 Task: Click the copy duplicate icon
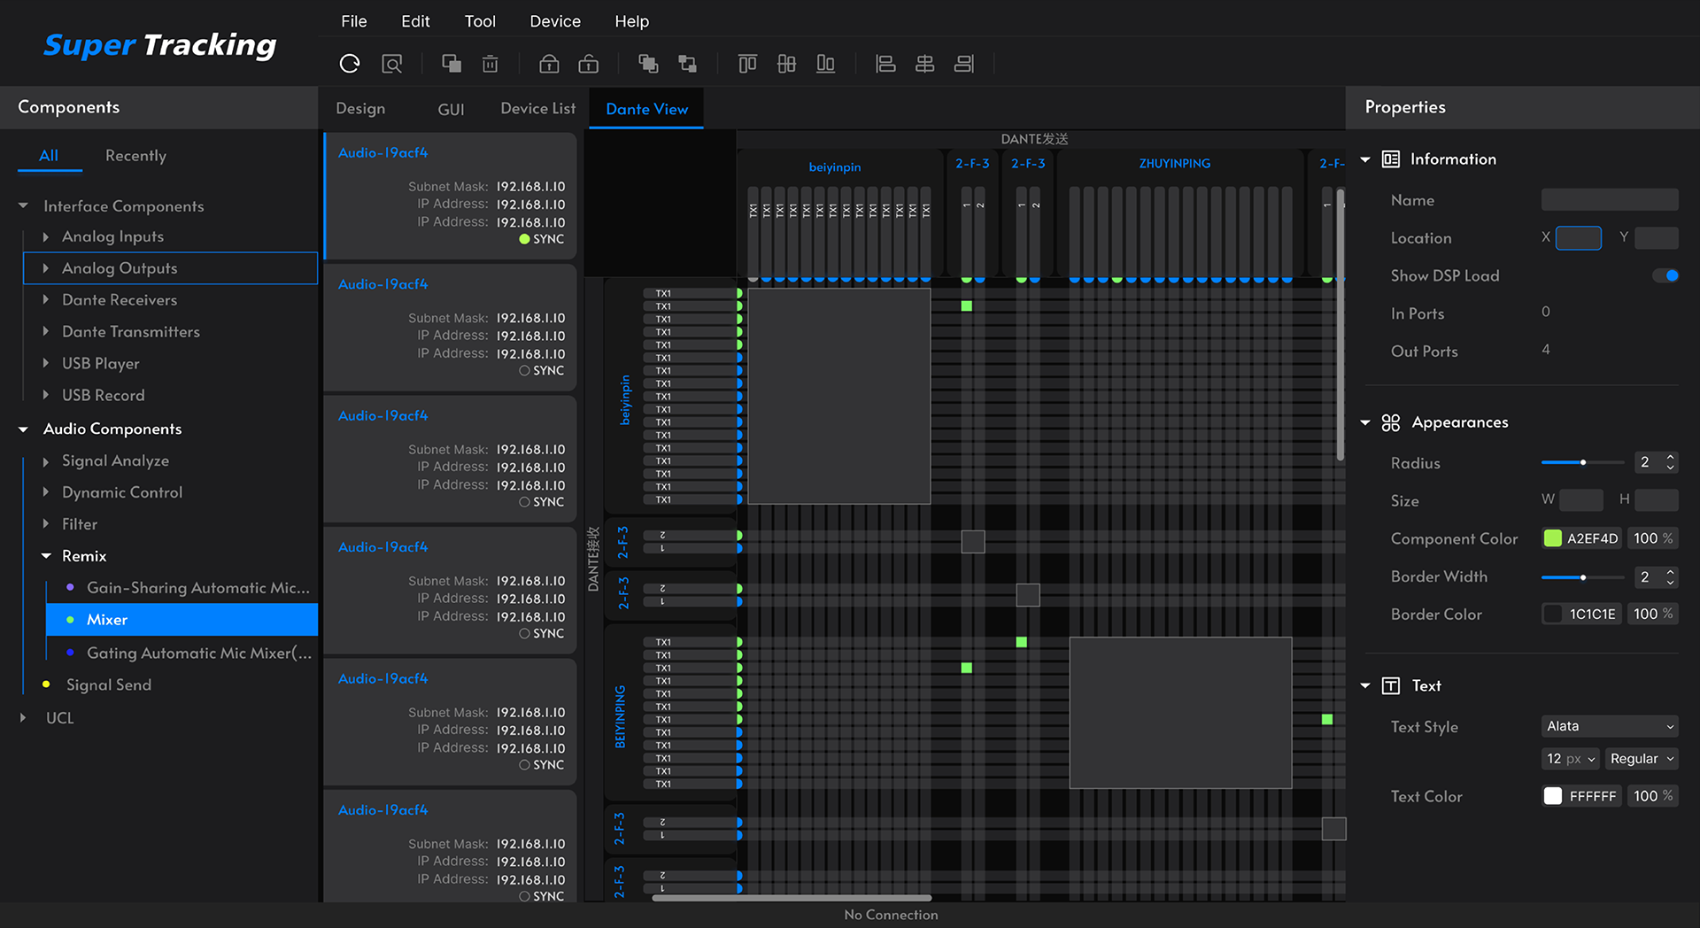pyautogui.click(x=452, y=64)
